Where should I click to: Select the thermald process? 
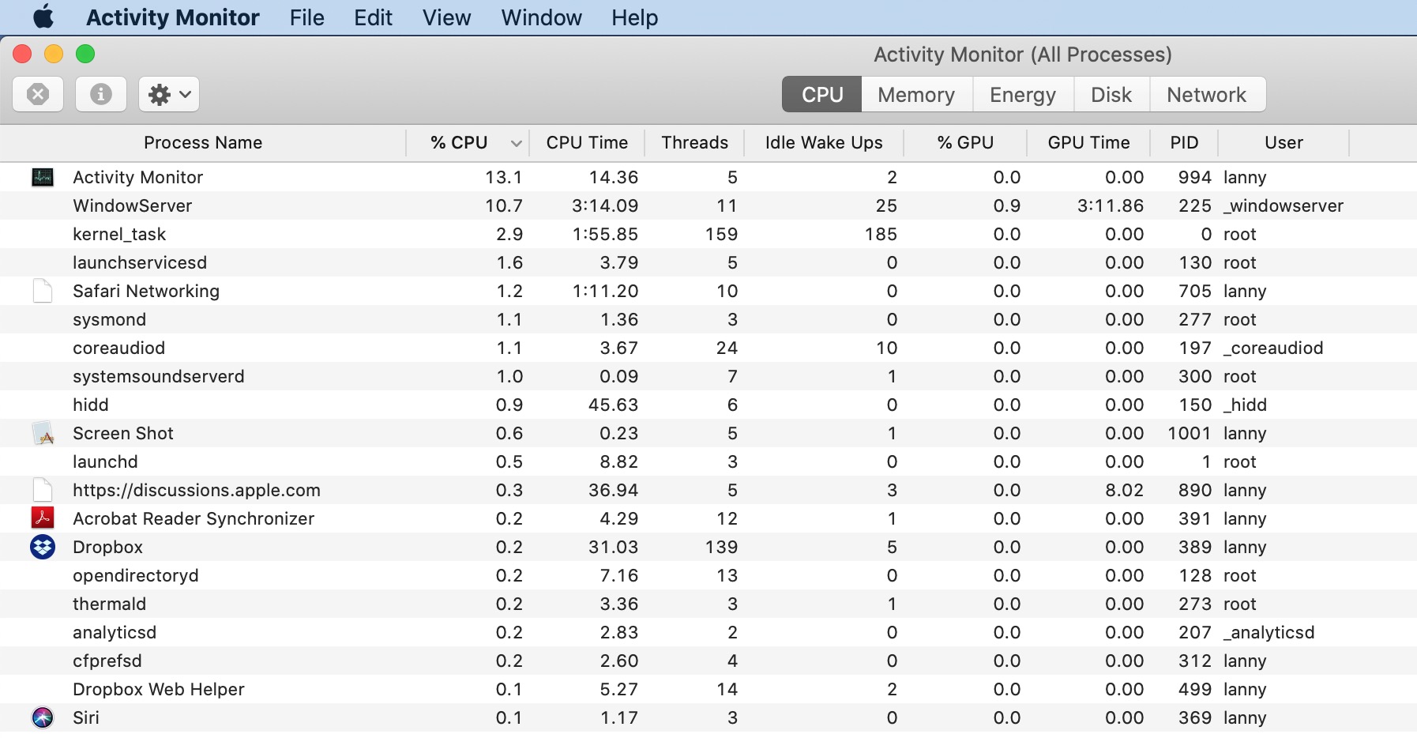click(x=109, y=604)
